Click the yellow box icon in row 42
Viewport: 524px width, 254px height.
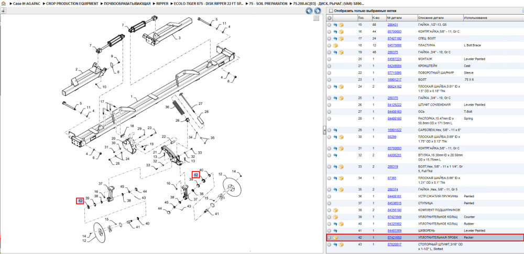pos(335,238)
